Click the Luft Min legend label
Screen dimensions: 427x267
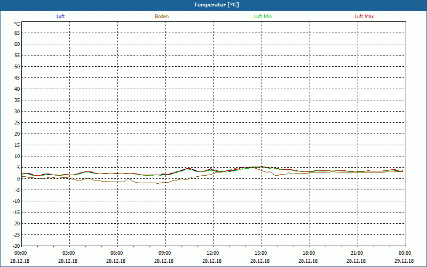[x=263, y=17]
